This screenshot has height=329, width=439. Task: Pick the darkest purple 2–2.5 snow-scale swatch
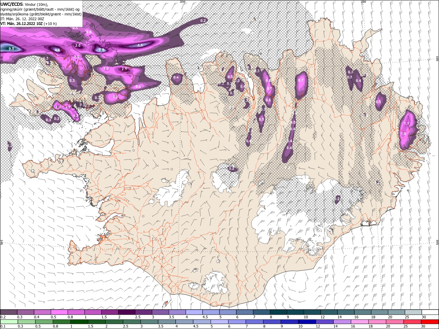(127, 312)
